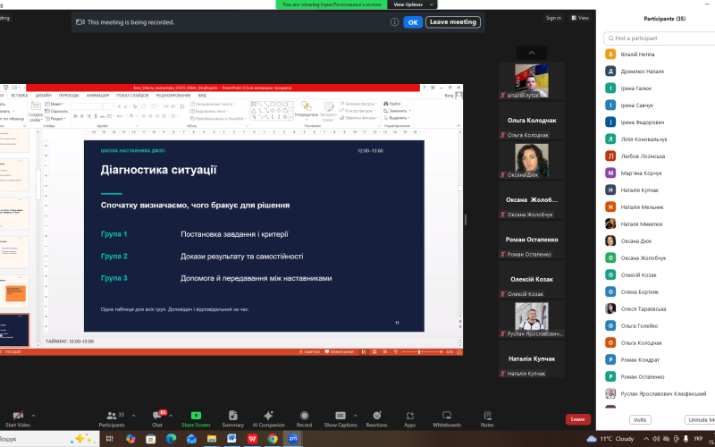Viewport: 715px width, 447px height.
Task: Open АНИМАЦИЯ ribbon tab
Action: [x=97, y=96]
